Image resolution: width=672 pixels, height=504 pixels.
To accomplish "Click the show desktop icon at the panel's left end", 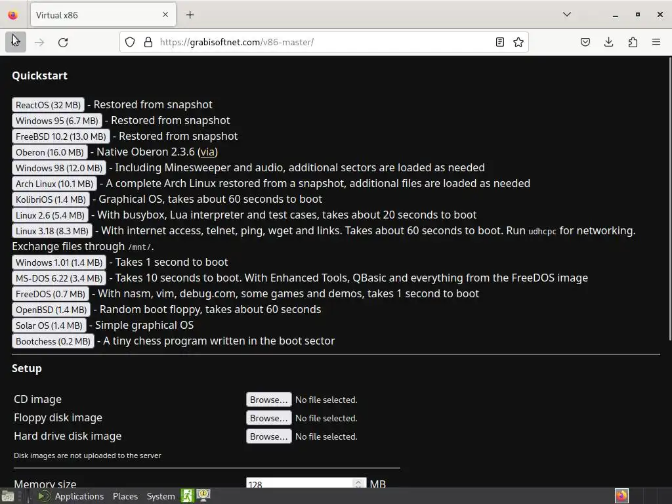I will click(x=7, y=496).
